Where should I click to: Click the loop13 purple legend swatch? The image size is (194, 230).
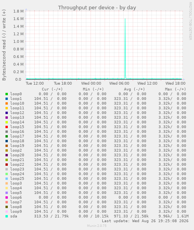click(7, 118)
